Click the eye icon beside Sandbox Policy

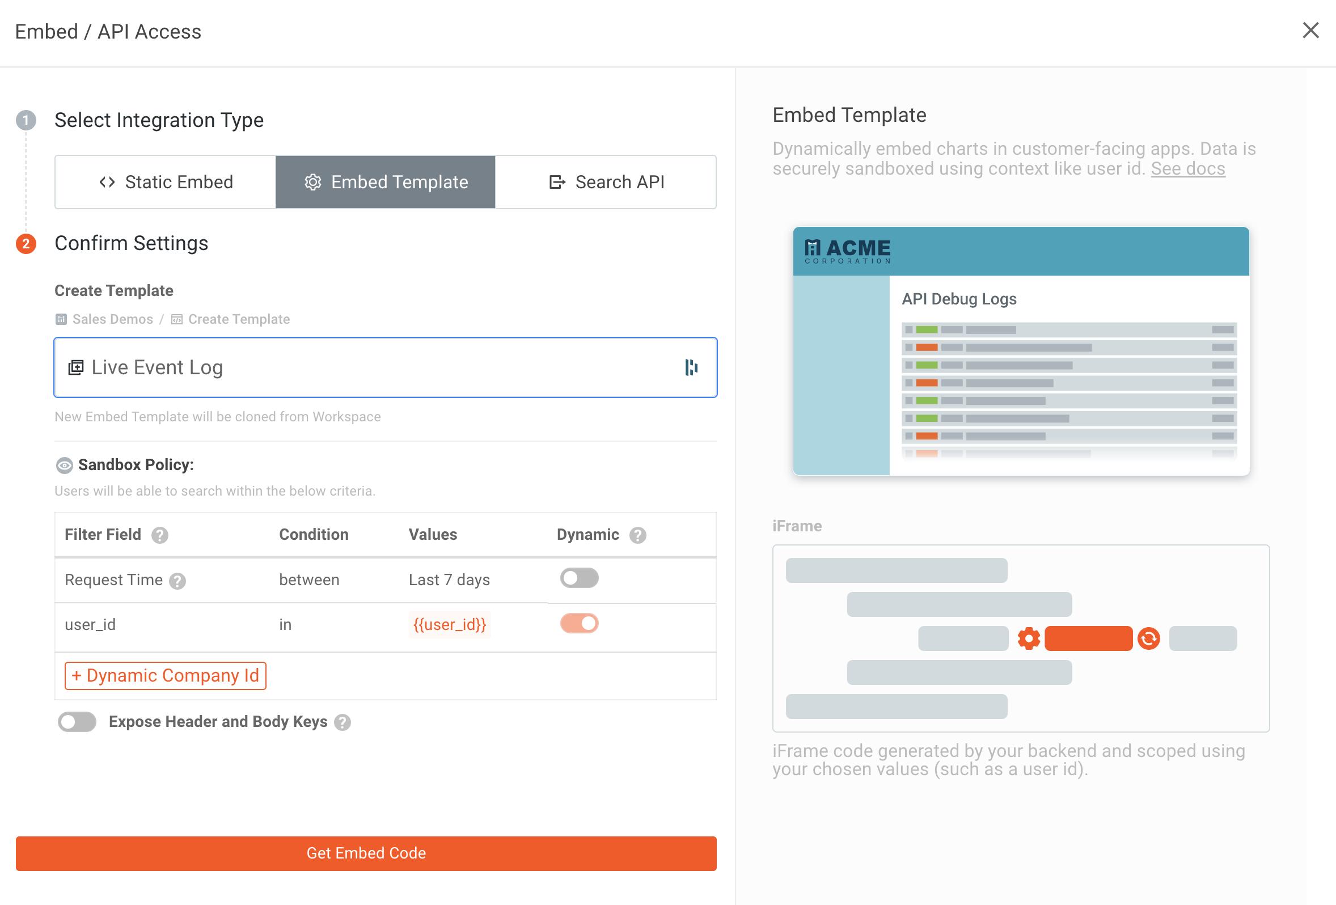pyautogui.click(x=64, y=464)
